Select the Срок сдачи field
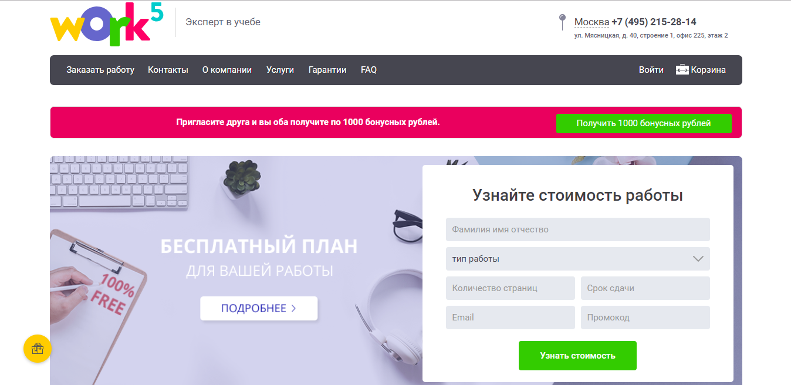This screenshot has height=385, width=791. pos(645,288)
